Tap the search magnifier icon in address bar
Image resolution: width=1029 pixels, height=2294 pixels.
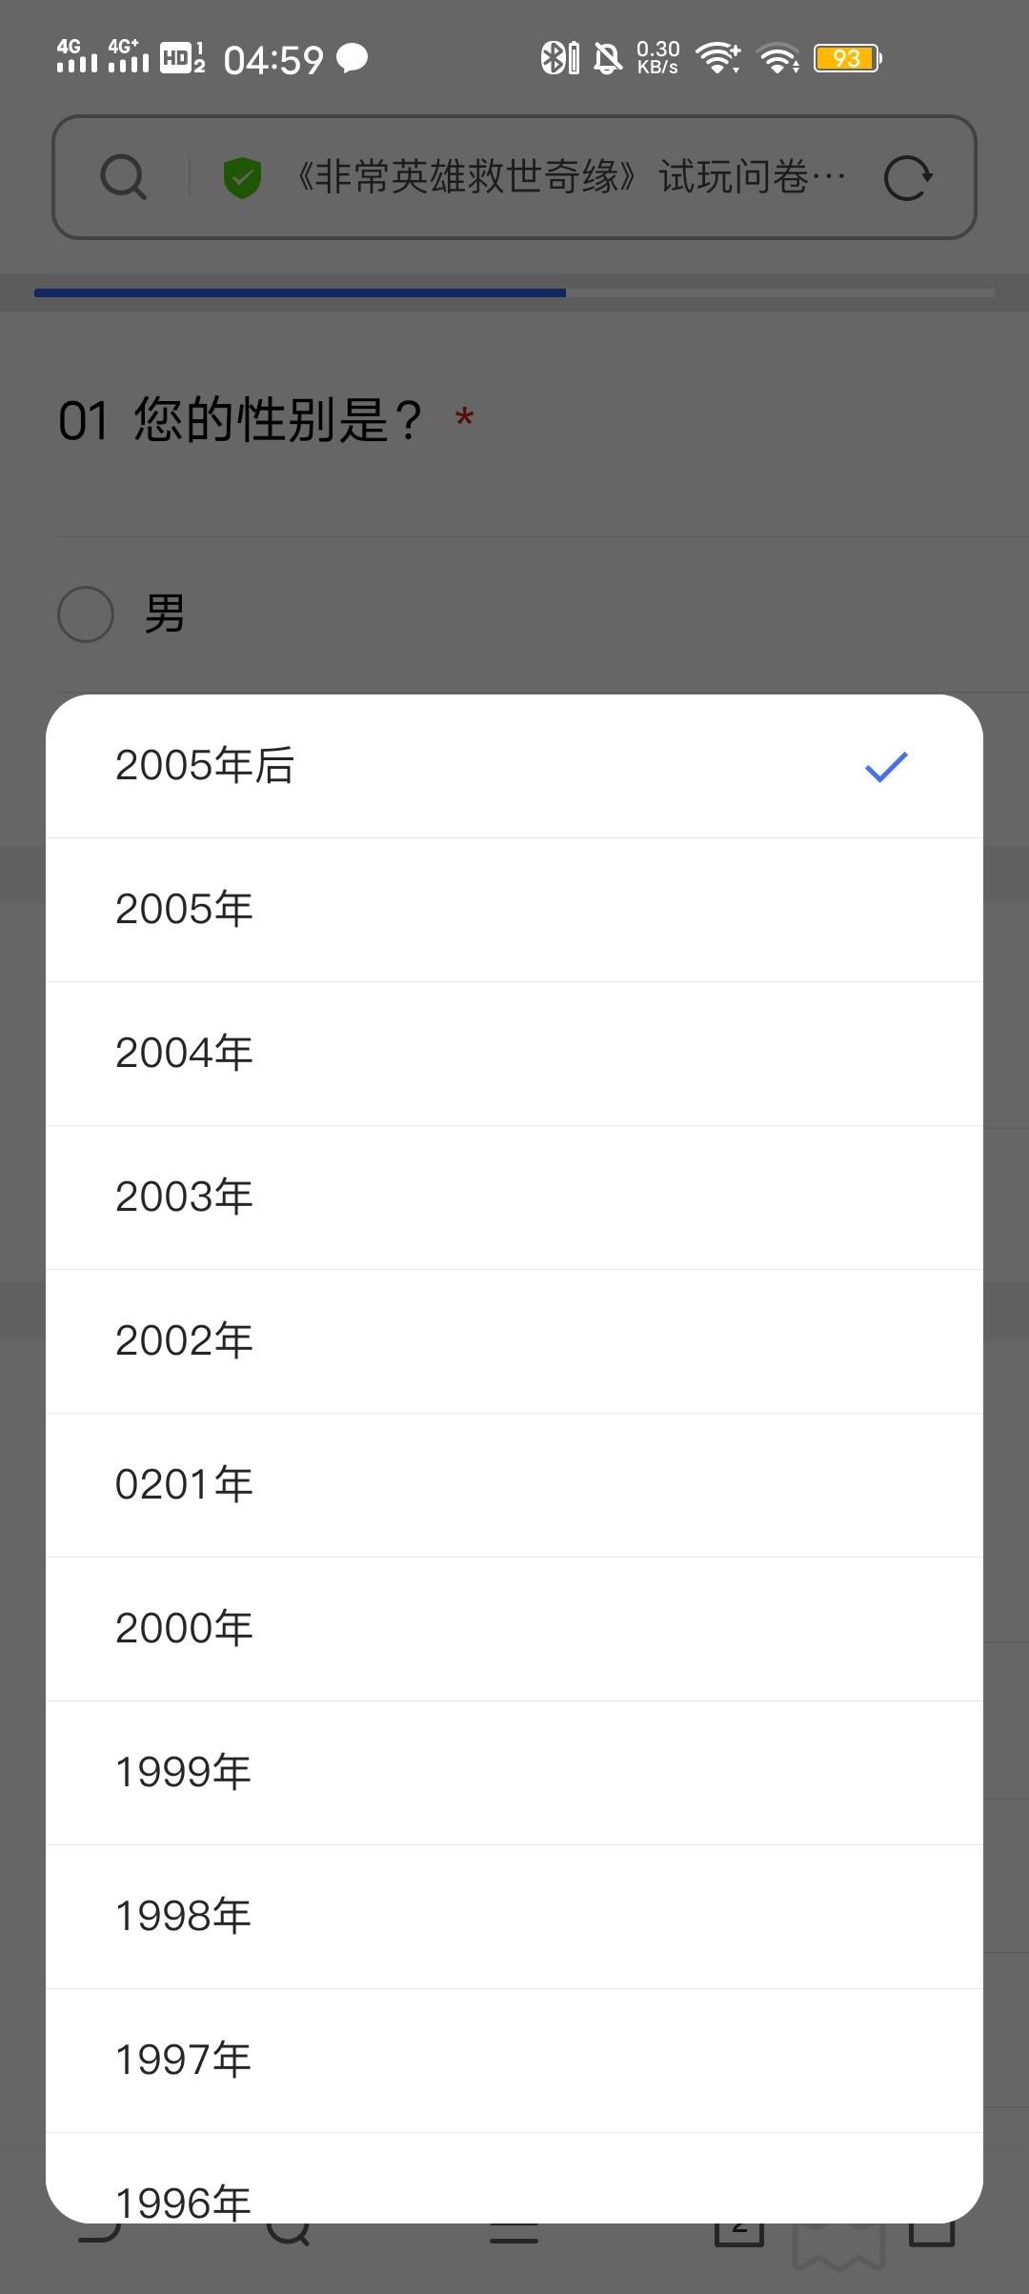[x=123, y=177]
